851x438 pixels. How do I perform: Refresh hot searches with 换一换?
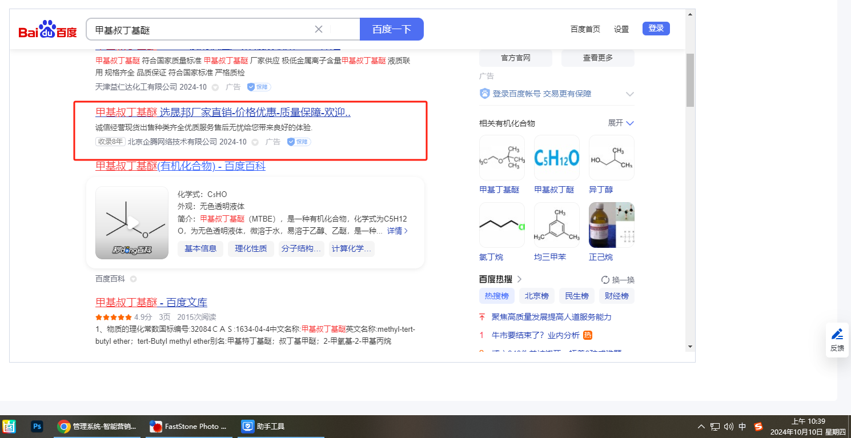pyautogui.click(x=617, y=280)
